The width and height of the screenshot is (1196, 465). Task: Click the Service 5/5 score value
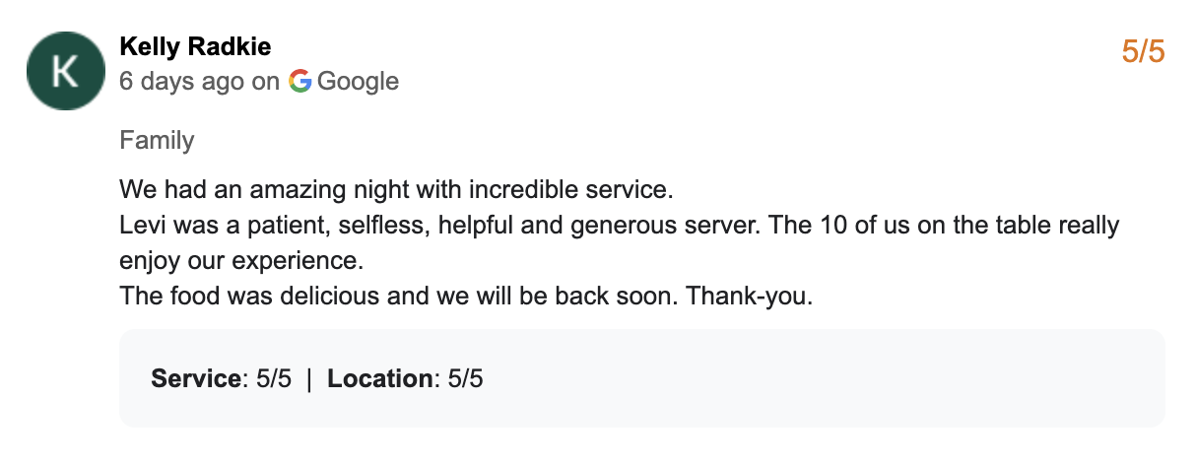click(274, 378)
